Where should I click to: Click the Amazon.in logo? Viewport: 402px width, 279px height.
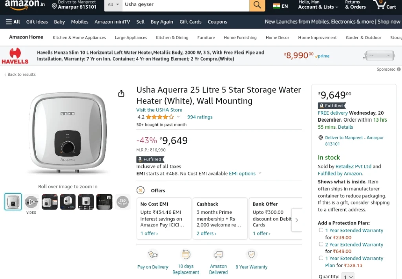(x=25, y=5)
